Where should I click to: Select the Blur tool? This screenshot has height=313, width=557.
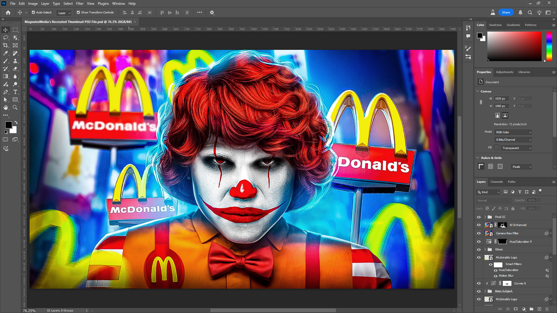(16, 76)
